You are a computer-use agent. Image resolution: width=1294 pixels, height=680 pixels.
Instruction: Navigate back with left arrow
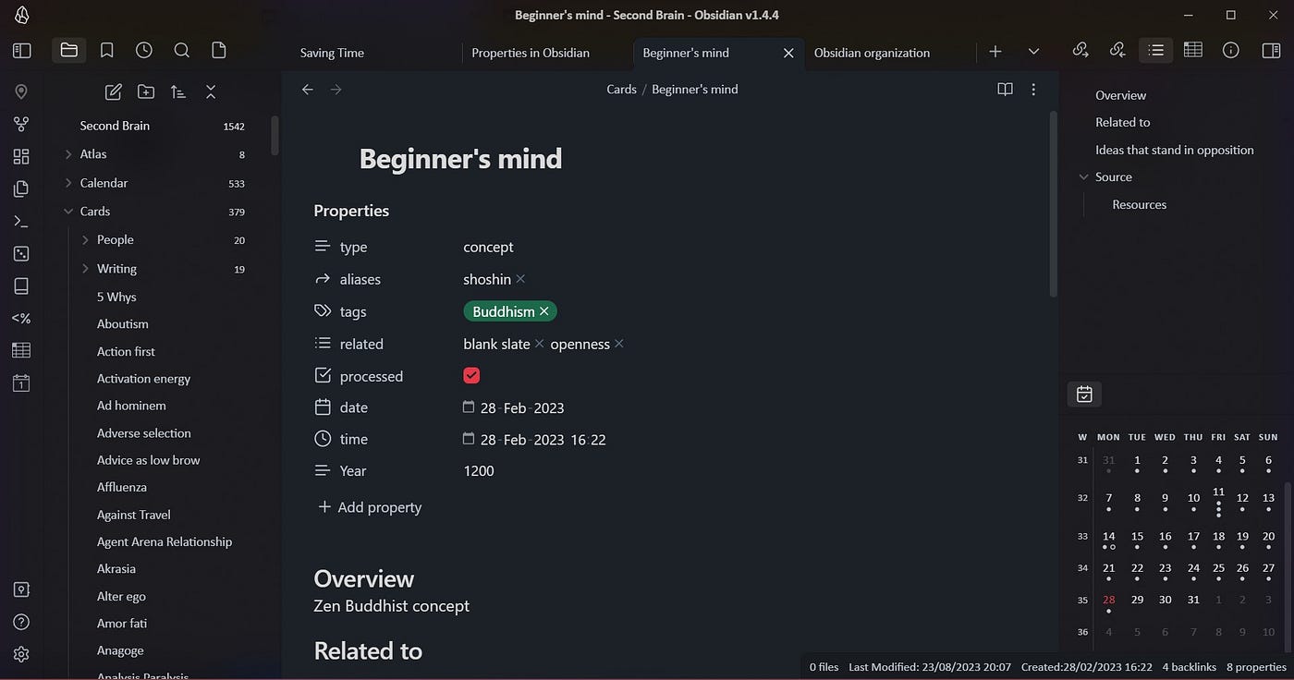tap(308, 90)
